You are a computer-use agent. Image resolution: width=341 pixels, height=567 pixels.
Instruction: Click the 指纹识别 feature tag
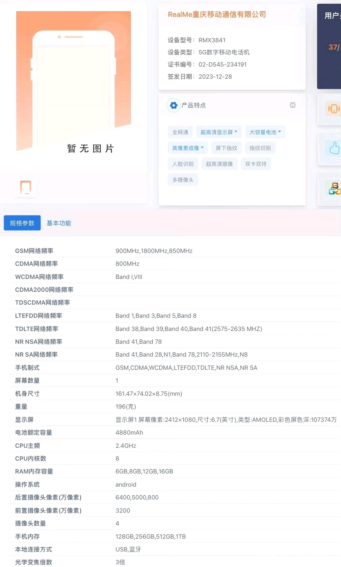(260, 148)
